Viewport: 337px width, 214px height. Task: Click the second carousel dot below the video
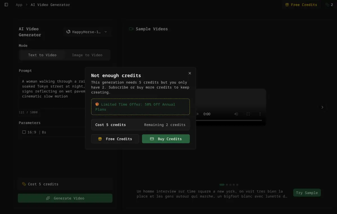[227, 184]
